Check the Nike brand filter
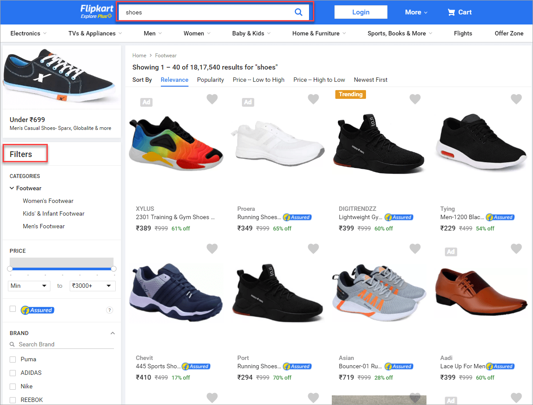533x405 pixels. tap(13, 387)
